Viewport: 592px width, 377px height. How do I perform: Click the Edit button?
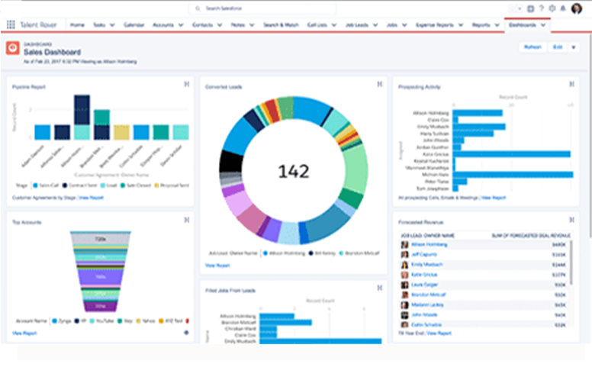558,47
